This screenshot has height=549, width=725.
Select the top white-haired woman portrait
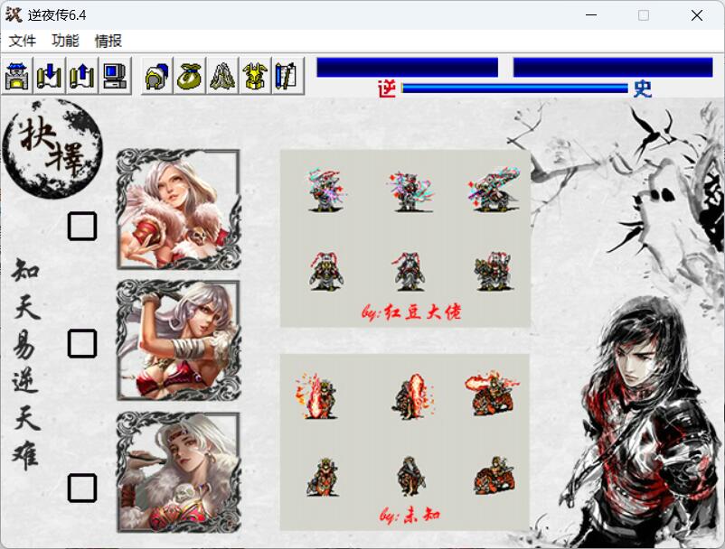(178, 209)
